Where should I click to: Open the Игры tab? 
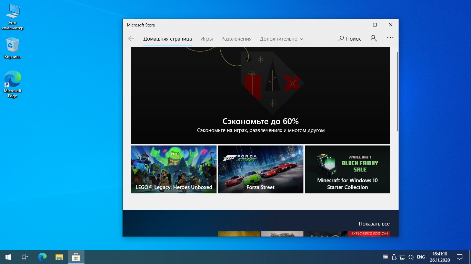tap(207, 39)
